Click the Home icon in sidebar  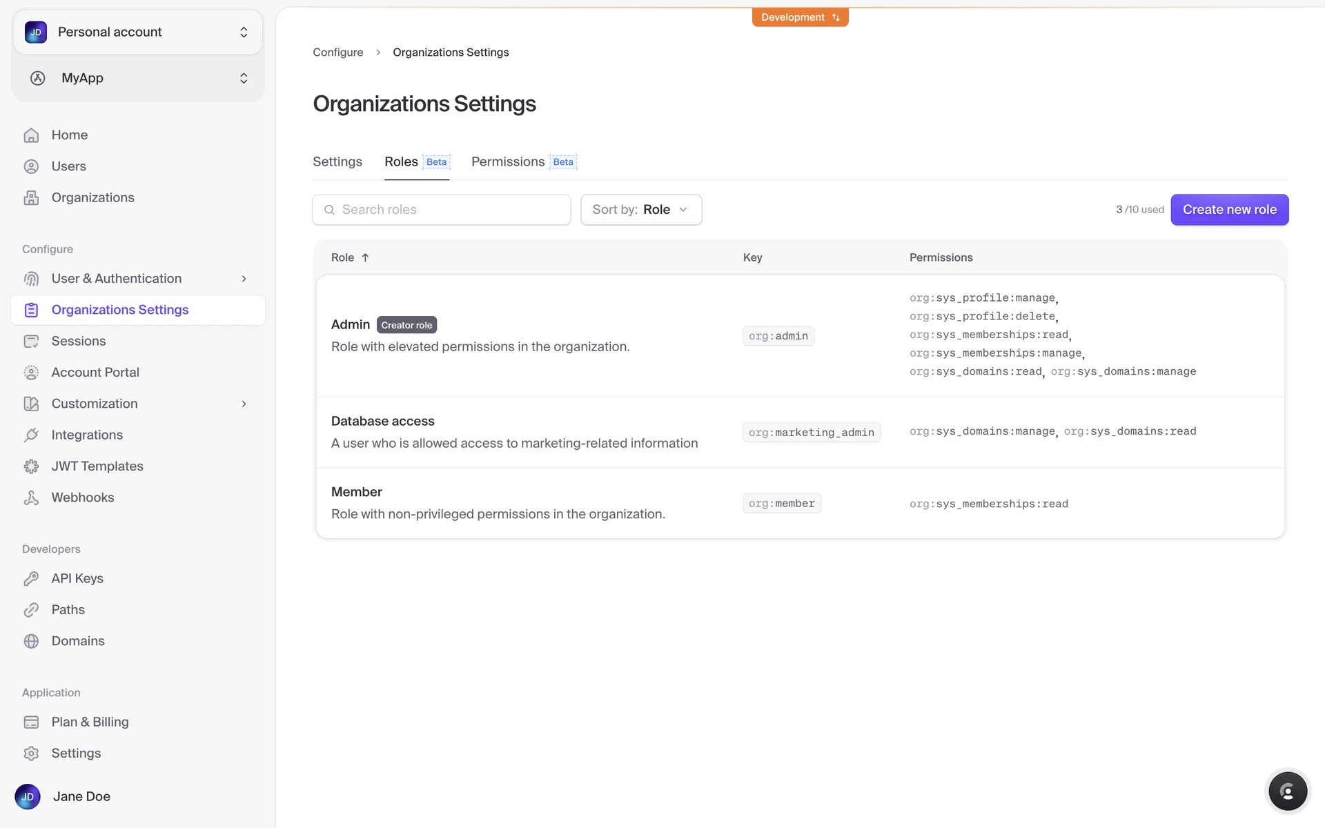(x=31, y=135)
